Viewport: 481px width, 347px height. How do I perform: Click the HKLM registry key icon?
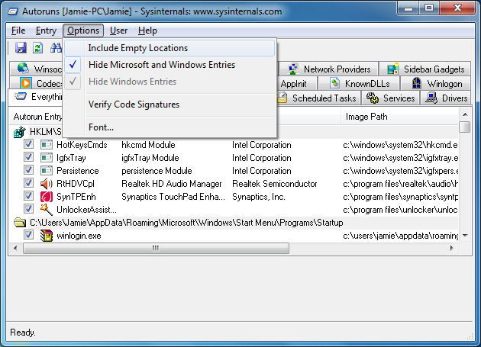(x=20, y=132)
